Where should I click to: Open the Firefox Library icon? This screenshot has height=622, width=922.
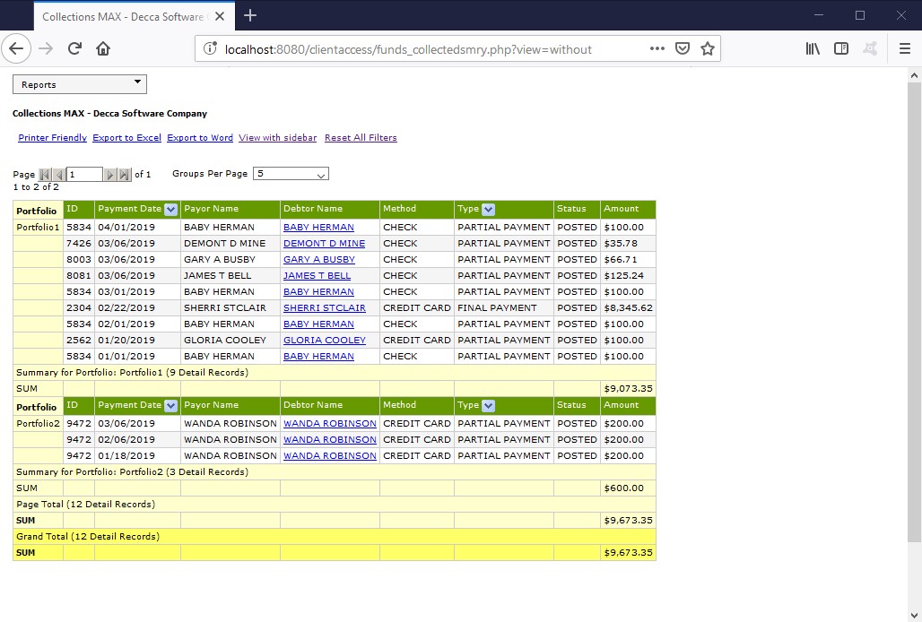[x=813, y=48]
